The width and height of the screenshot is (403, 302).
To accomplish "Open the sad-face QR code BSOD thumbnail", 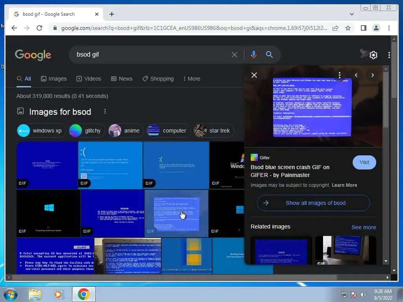I will click(110, 165).
